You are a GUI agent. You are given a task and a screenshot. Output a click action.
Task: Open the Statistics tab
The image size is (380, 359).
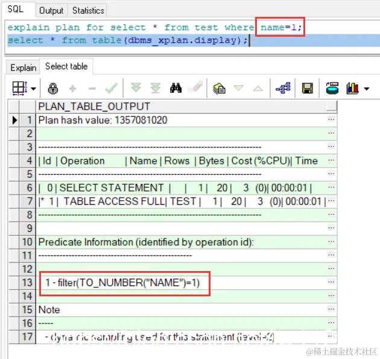88,11
